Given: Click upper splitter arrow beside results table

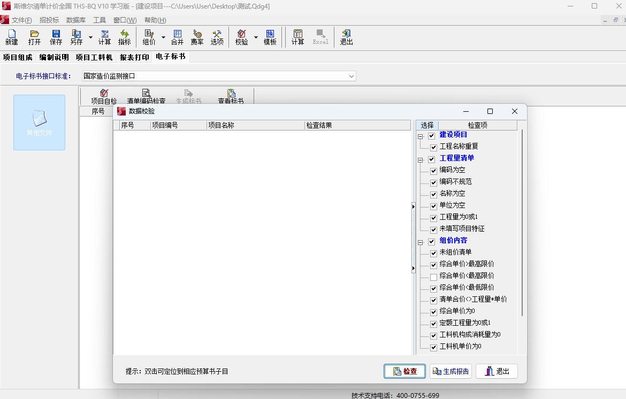Looking at the screenshot, I should pos(413,206).
